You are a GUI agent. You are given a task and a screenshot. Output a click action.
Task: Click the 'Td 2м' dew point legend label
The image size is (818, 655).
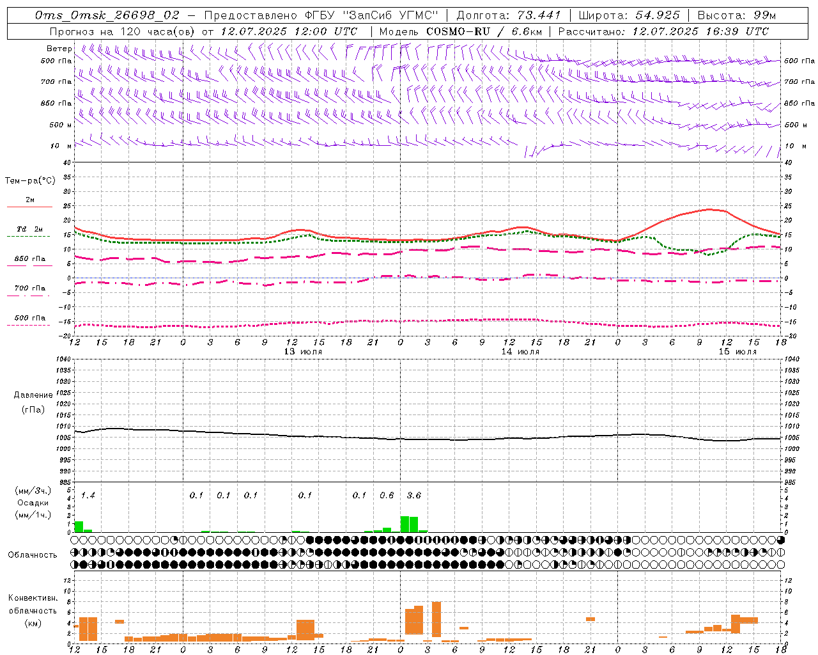click(29, 229)
